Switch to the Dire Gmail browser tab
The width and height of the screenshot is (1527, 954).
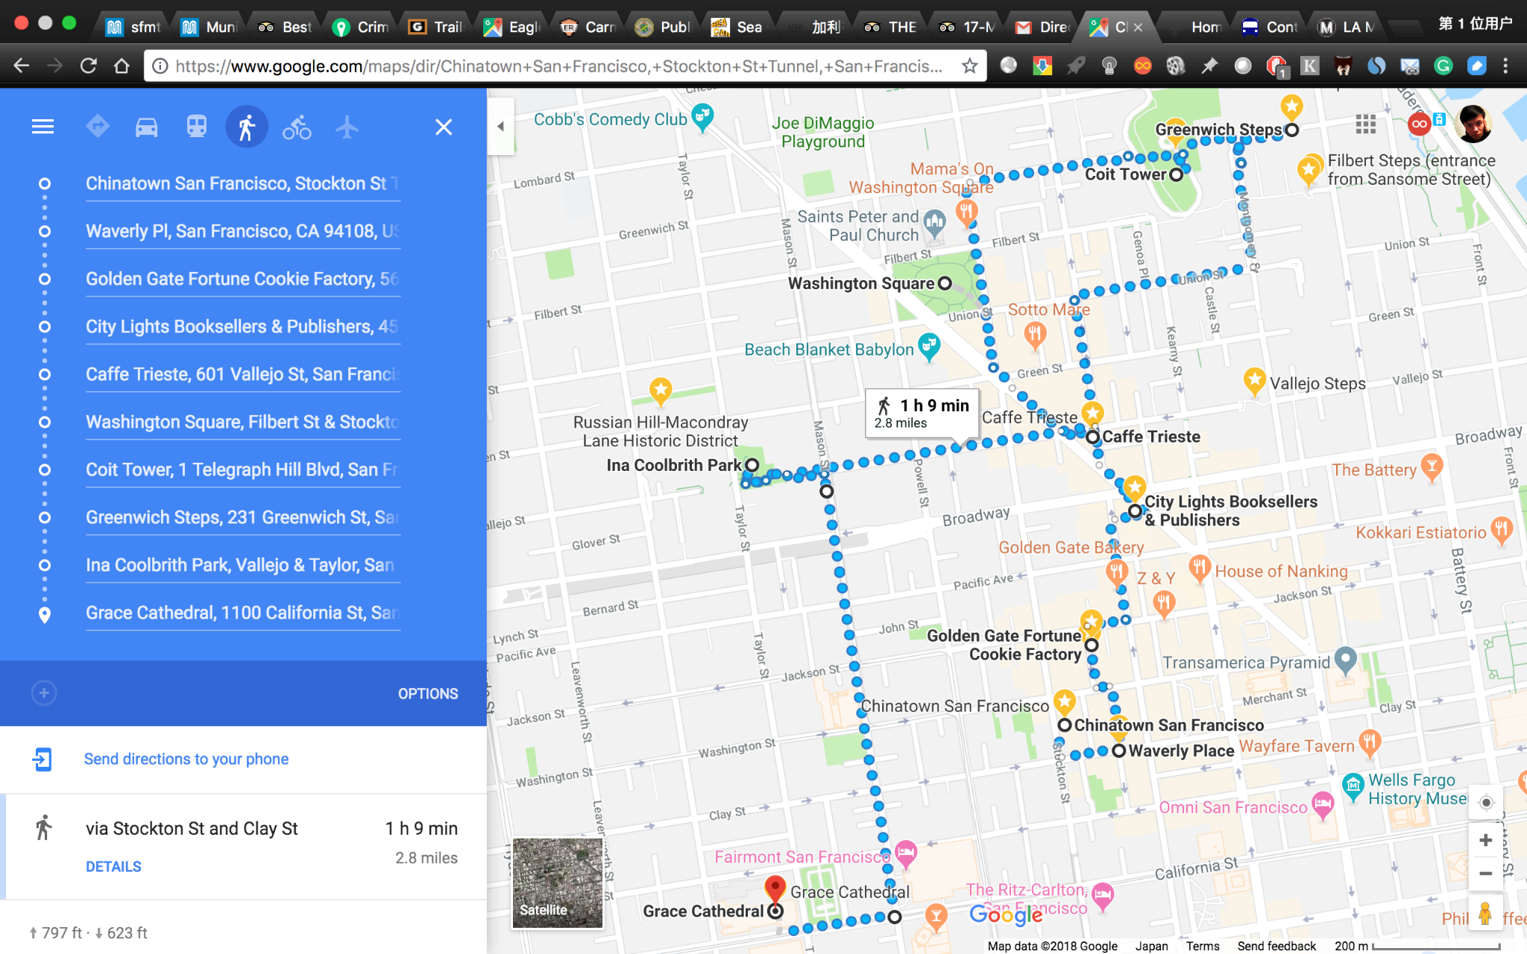(1043, 27)
